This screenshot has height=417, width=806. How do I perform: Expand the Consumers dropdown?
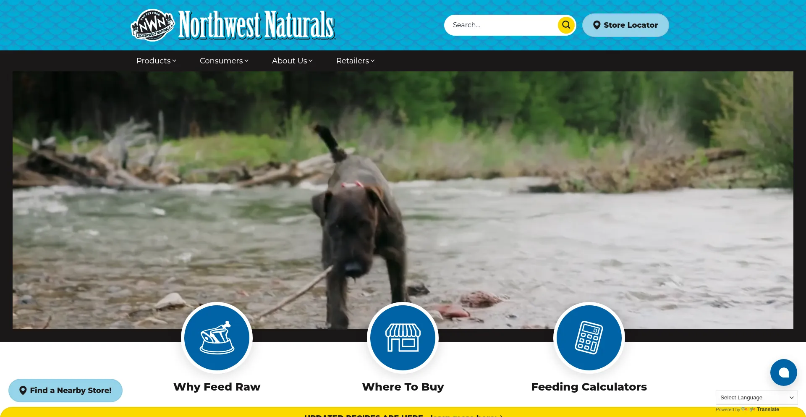(x=224, y=61)
